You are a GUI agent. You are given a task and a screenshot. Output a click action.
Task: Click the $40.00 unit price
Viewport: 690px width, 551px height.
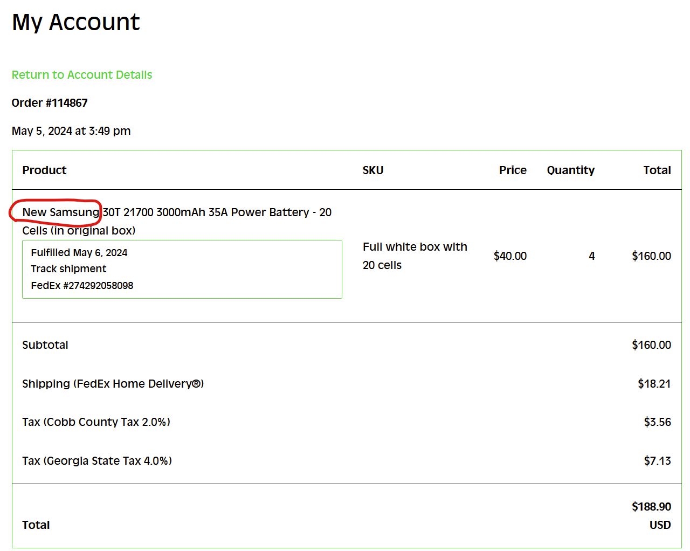tap(510, 256)
